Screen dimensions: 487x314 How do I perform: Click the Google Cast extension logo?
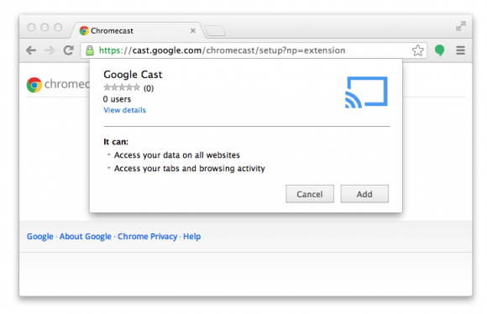(x=366, y=92)
